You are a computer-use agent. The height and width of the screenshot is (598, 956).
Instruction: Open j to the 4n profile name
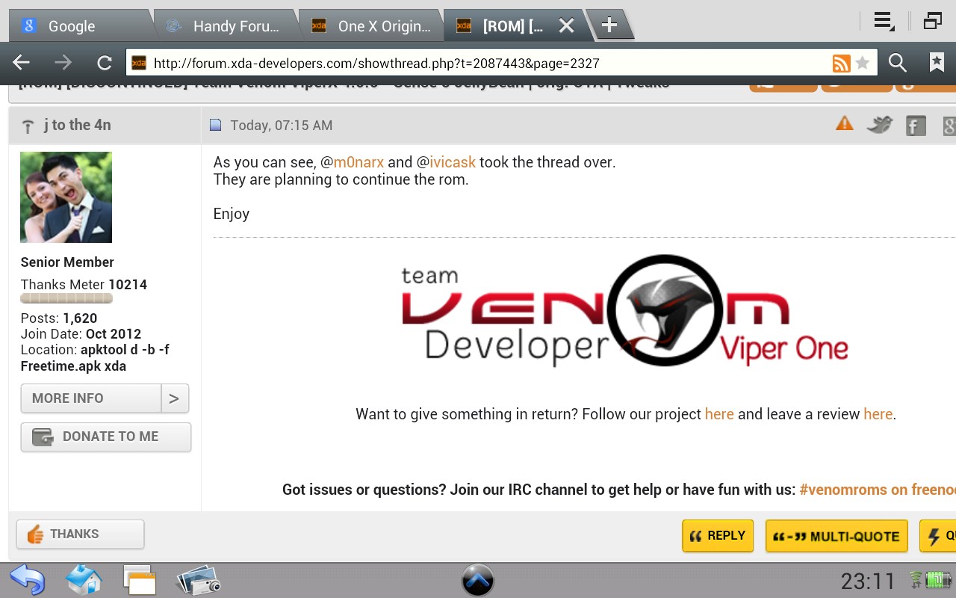(77, 125)
